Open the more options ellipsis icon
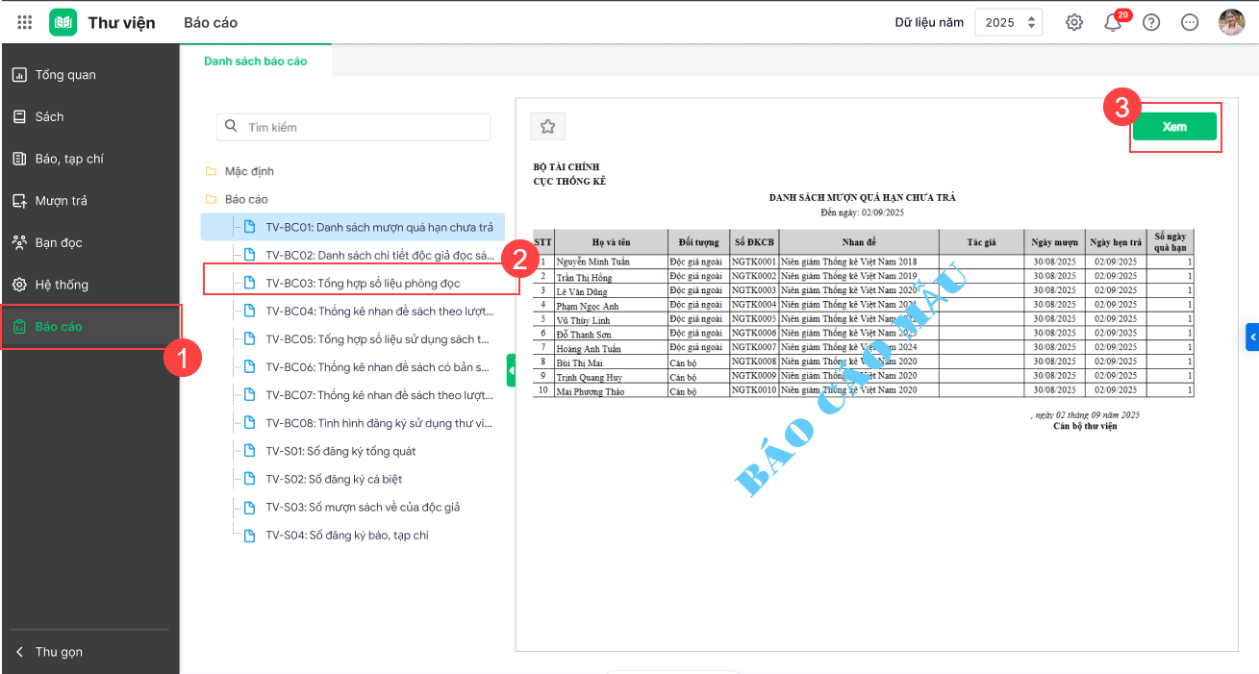The image size is (1259, 674). point(1190,22)
